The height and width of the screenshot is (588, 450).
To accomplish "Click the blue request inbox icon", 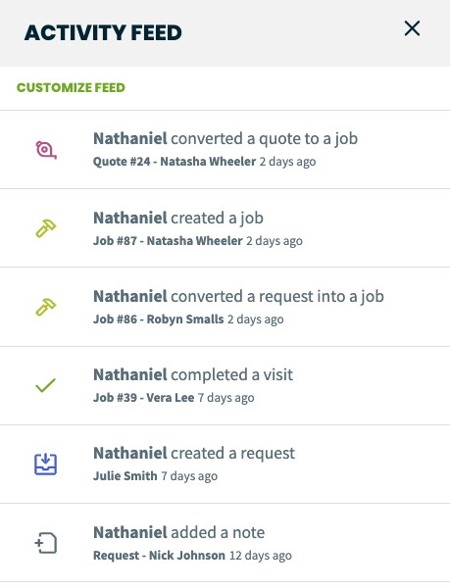I will [x=45, y=465].
